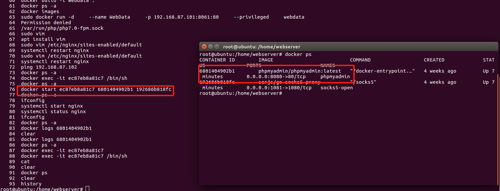
Task: Click history line 83 'docker logs 6801404902b1'
Action: [56, 128]
